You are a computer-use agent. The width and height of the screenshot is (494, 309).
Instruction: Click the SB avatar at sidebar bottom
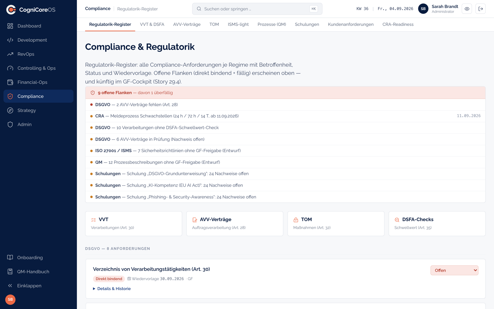10,299
